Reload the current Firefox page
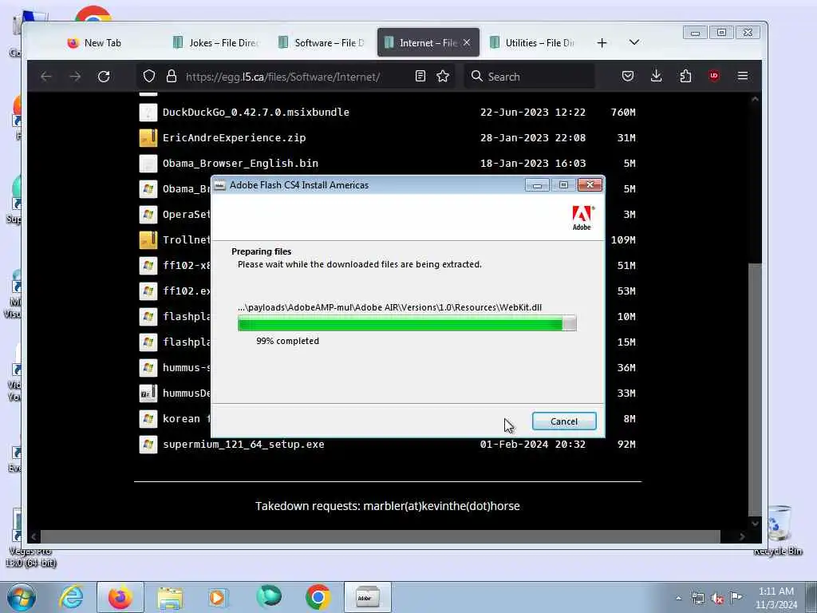 (x=105, y=77)
